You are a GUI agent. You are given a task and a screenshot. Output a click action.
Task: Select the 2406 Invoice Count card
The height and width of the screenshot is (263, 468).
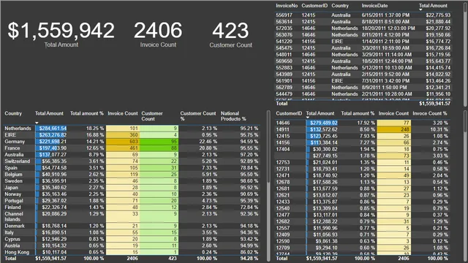pos(158,34)
